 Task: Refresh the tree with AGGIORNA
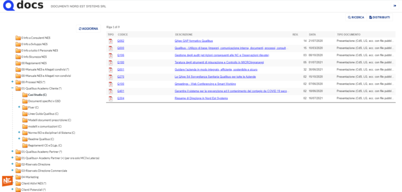[88, 29]
